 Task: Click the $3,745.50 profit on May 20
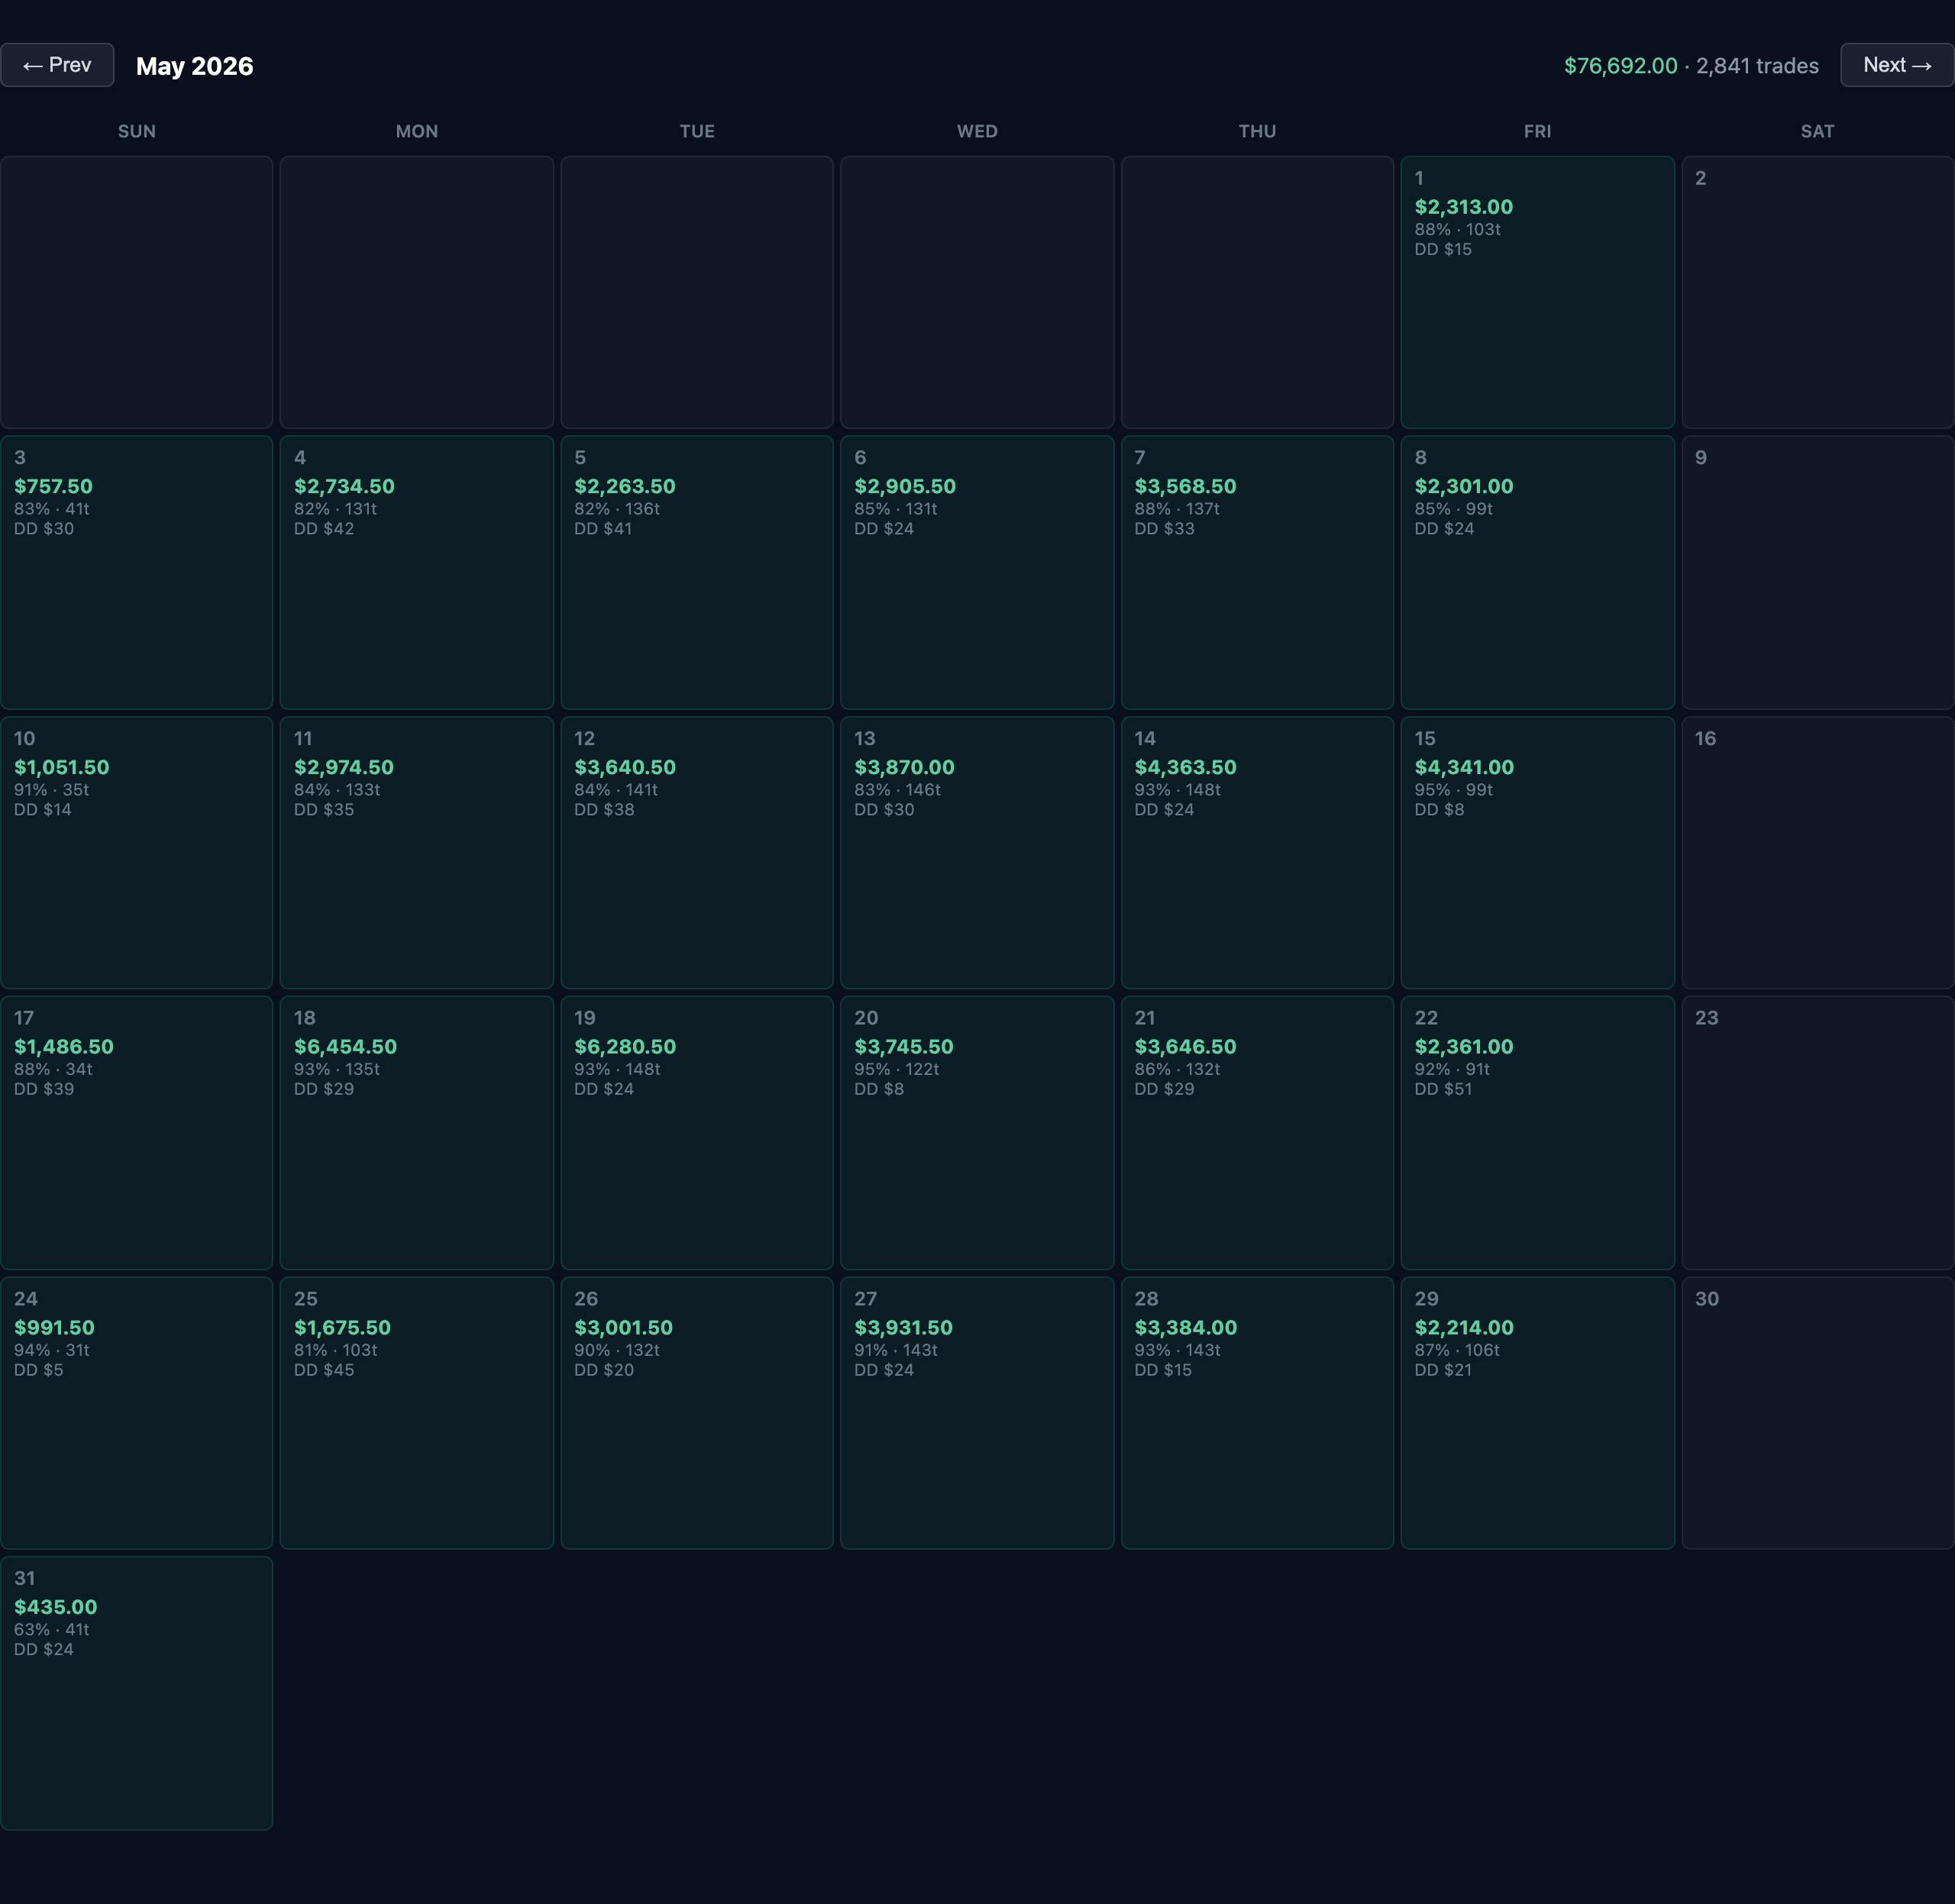pyautogui.click(x=903, y=1046)
